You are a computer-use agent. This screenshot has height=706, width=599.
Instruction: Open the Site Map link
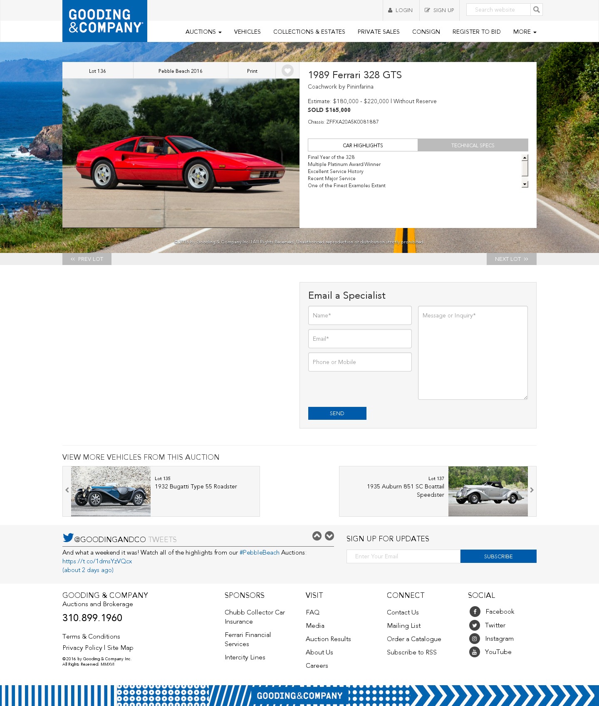[x=120, y=648]
